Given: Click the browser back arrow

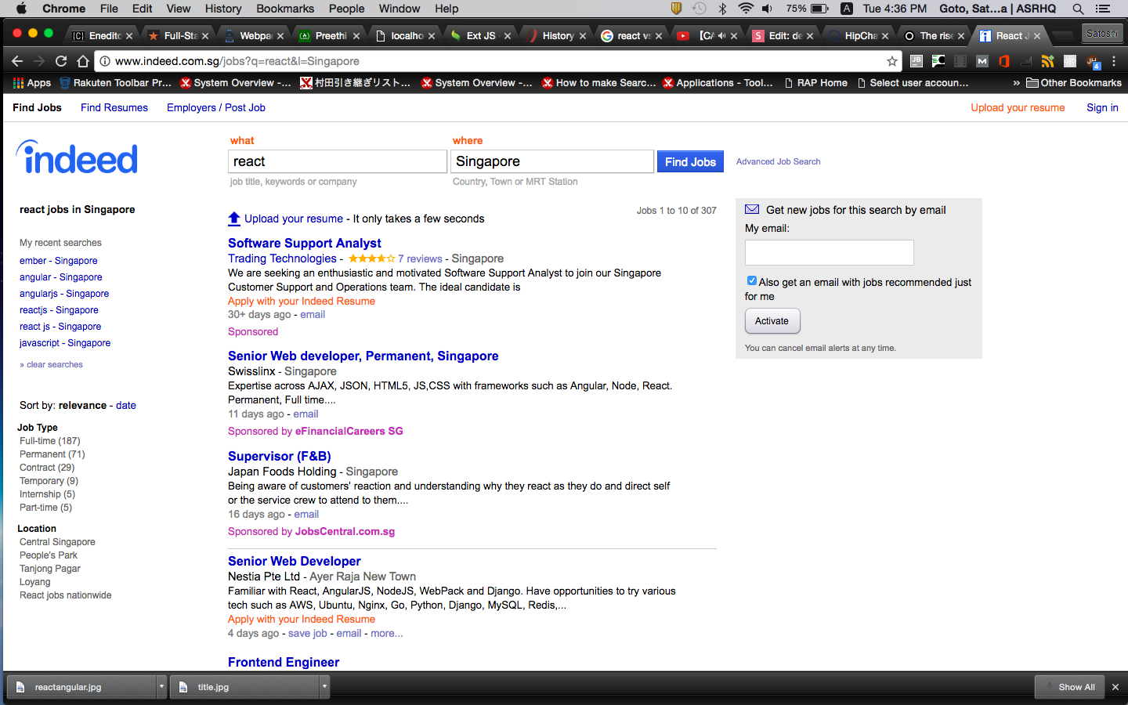Looking at the screenshot, I should tap(17, 61).
